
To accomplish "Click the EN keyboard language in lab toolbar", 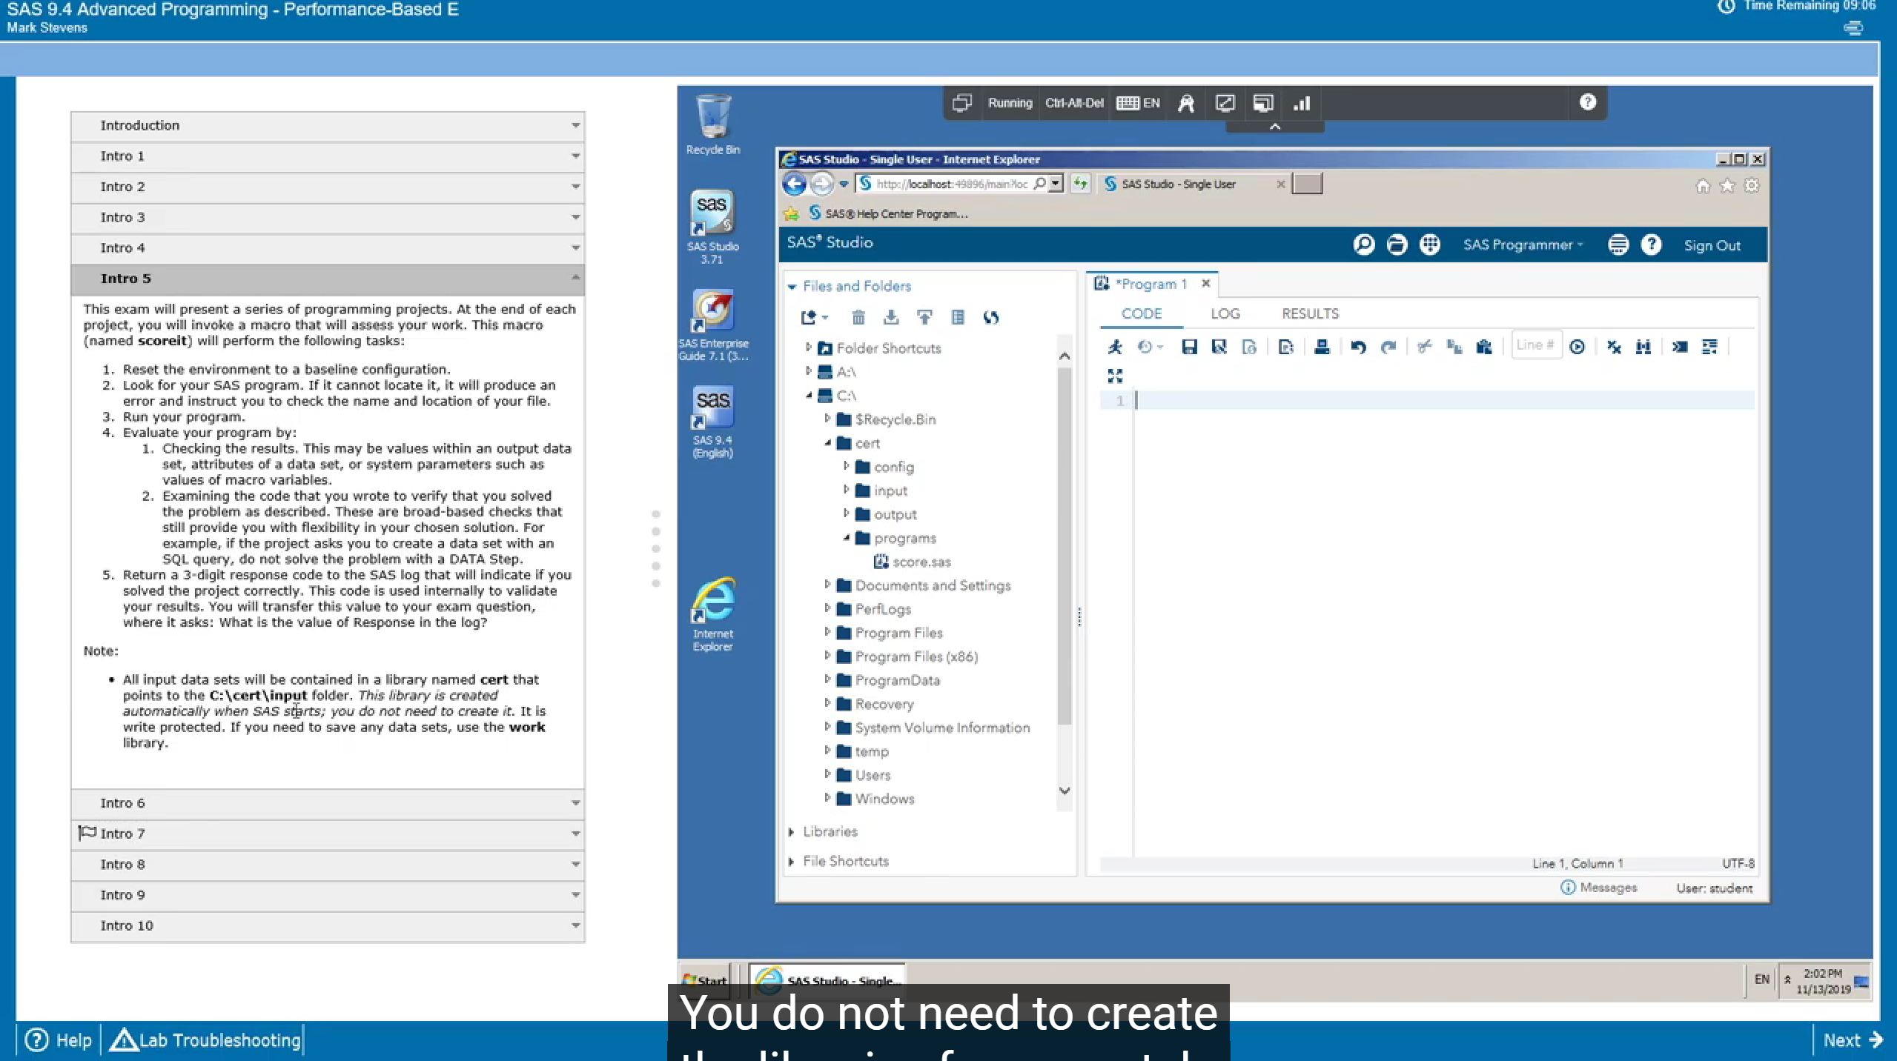I will (1139, 103).
